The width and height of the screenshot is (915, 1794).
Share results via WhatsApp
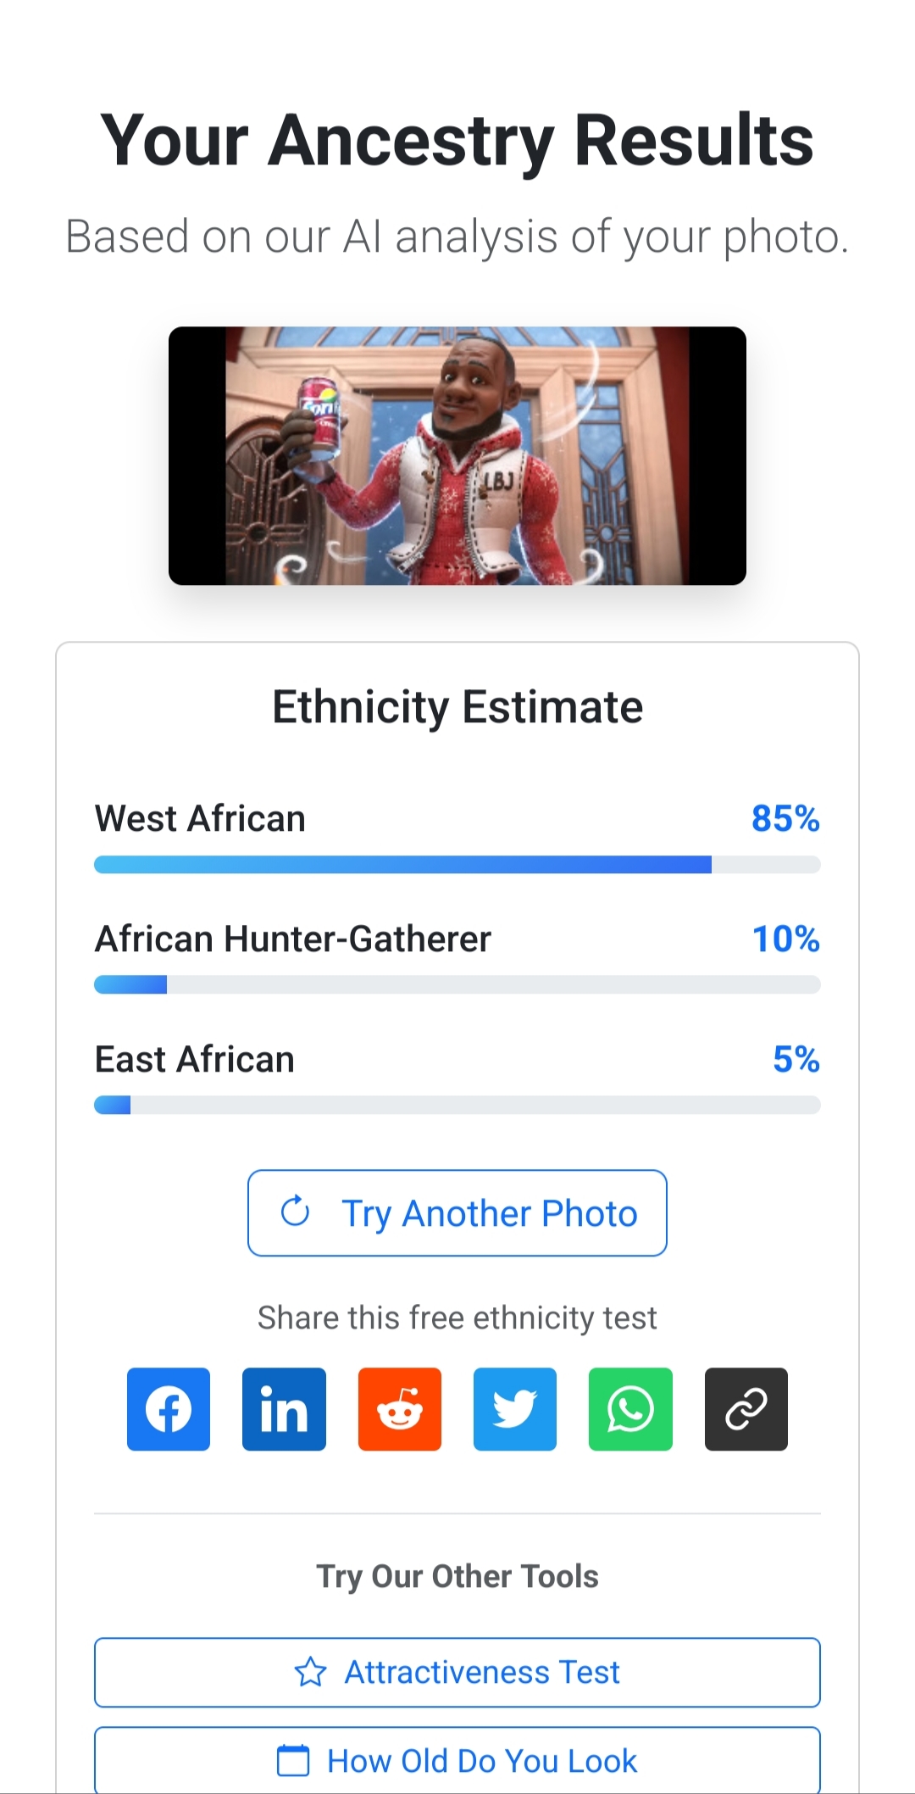coord(630,1409)
